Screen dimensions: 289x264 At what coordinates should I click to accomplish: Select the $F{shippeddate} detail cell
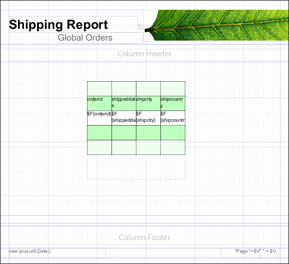pyautogui.click(x=124, y=118)
